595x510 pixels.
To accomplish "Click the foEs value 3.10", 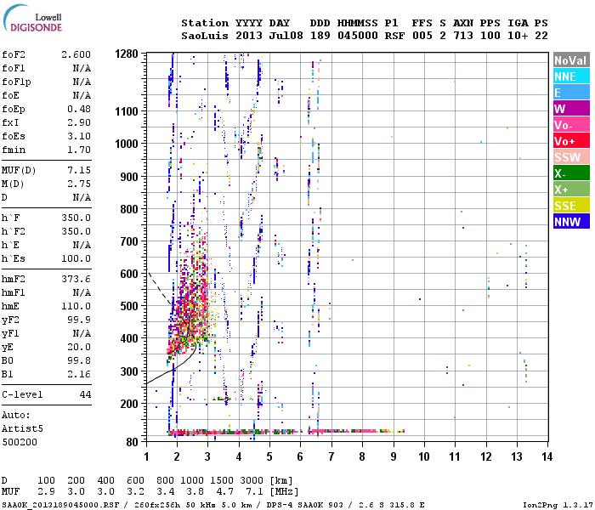I will [79, 136].
